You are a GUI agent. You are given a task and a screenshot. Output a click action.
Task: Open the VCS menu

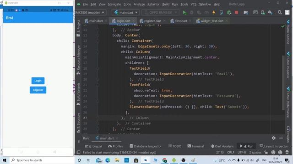(193, 4)
